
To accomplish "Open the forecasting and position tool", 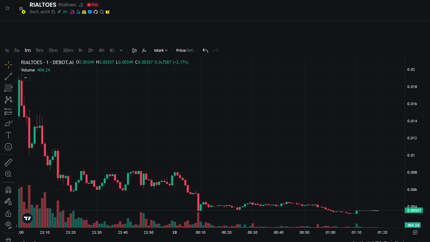I will (x=8, y=112).
